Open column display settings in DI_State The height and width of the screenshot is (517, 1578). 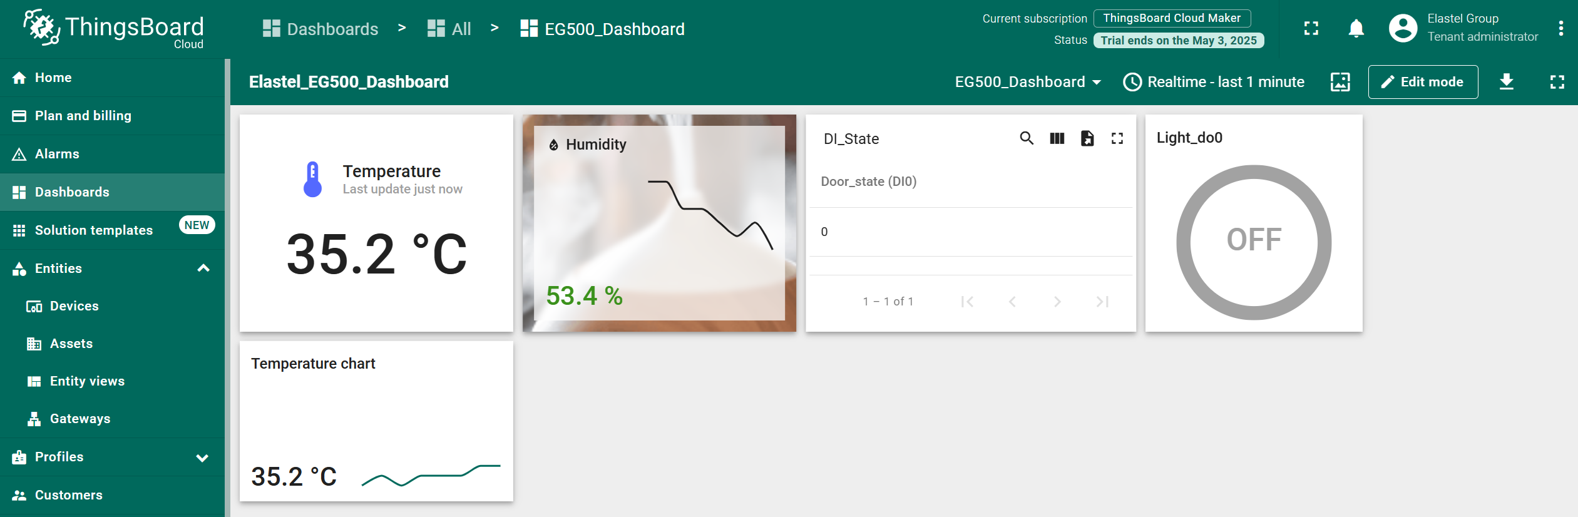pyautogui.click(x=1057, y=138)
